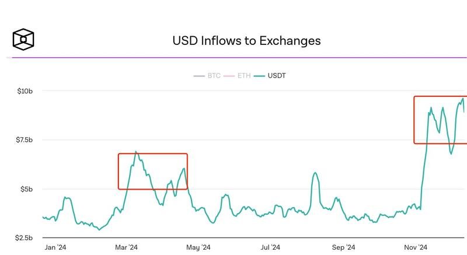
Task: Toggle the BTC series in legend
Action: point(214,76)
